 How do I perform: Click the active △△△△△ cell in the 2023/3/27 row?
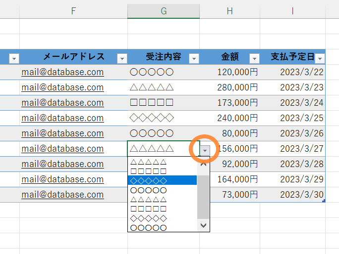164,149
